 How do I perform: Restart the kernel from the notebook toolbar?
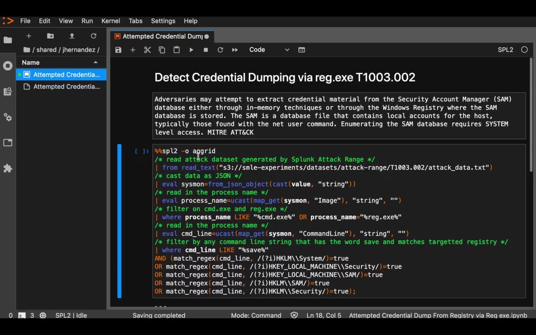point(220,50)
